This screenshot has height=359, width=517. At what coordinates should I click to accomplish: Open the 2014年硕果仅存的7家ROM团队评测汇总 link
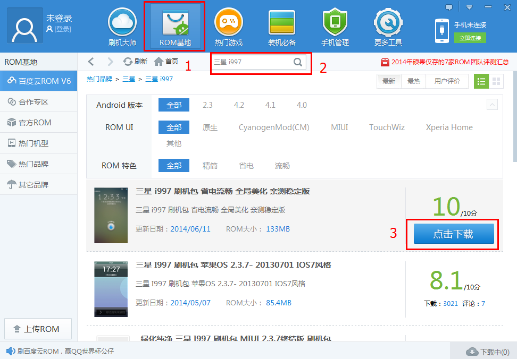tap(450, 62)
